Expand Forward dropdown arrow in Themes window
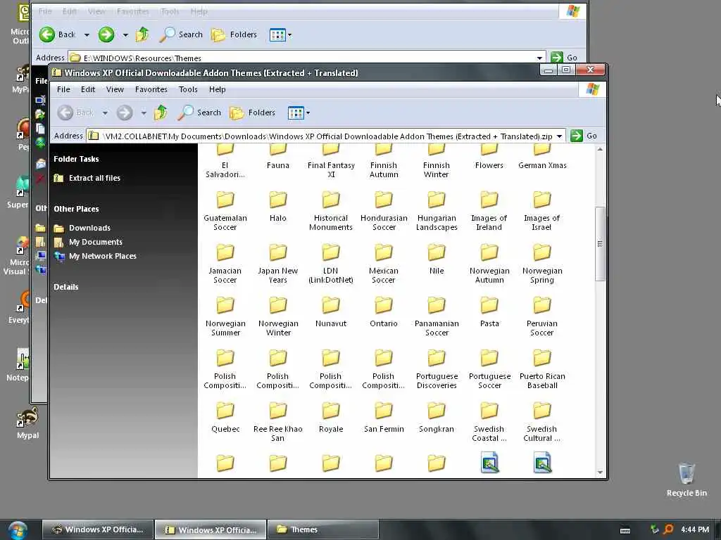Screen dimensions: 721x540 click(125, 35)
